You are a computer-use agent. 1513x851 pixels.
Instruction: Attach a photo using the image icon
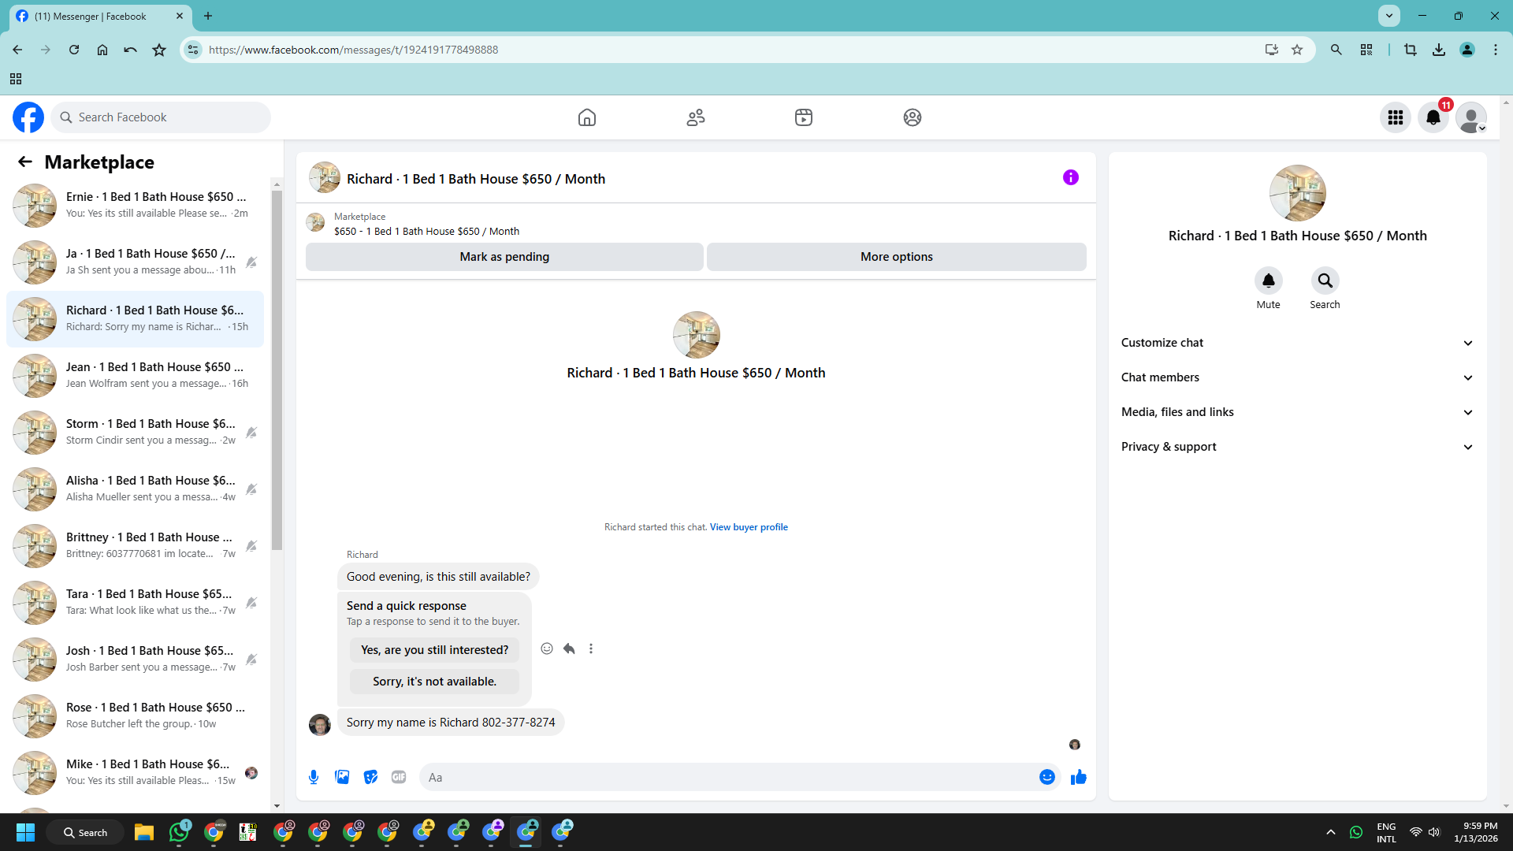(x=342, y=777)
